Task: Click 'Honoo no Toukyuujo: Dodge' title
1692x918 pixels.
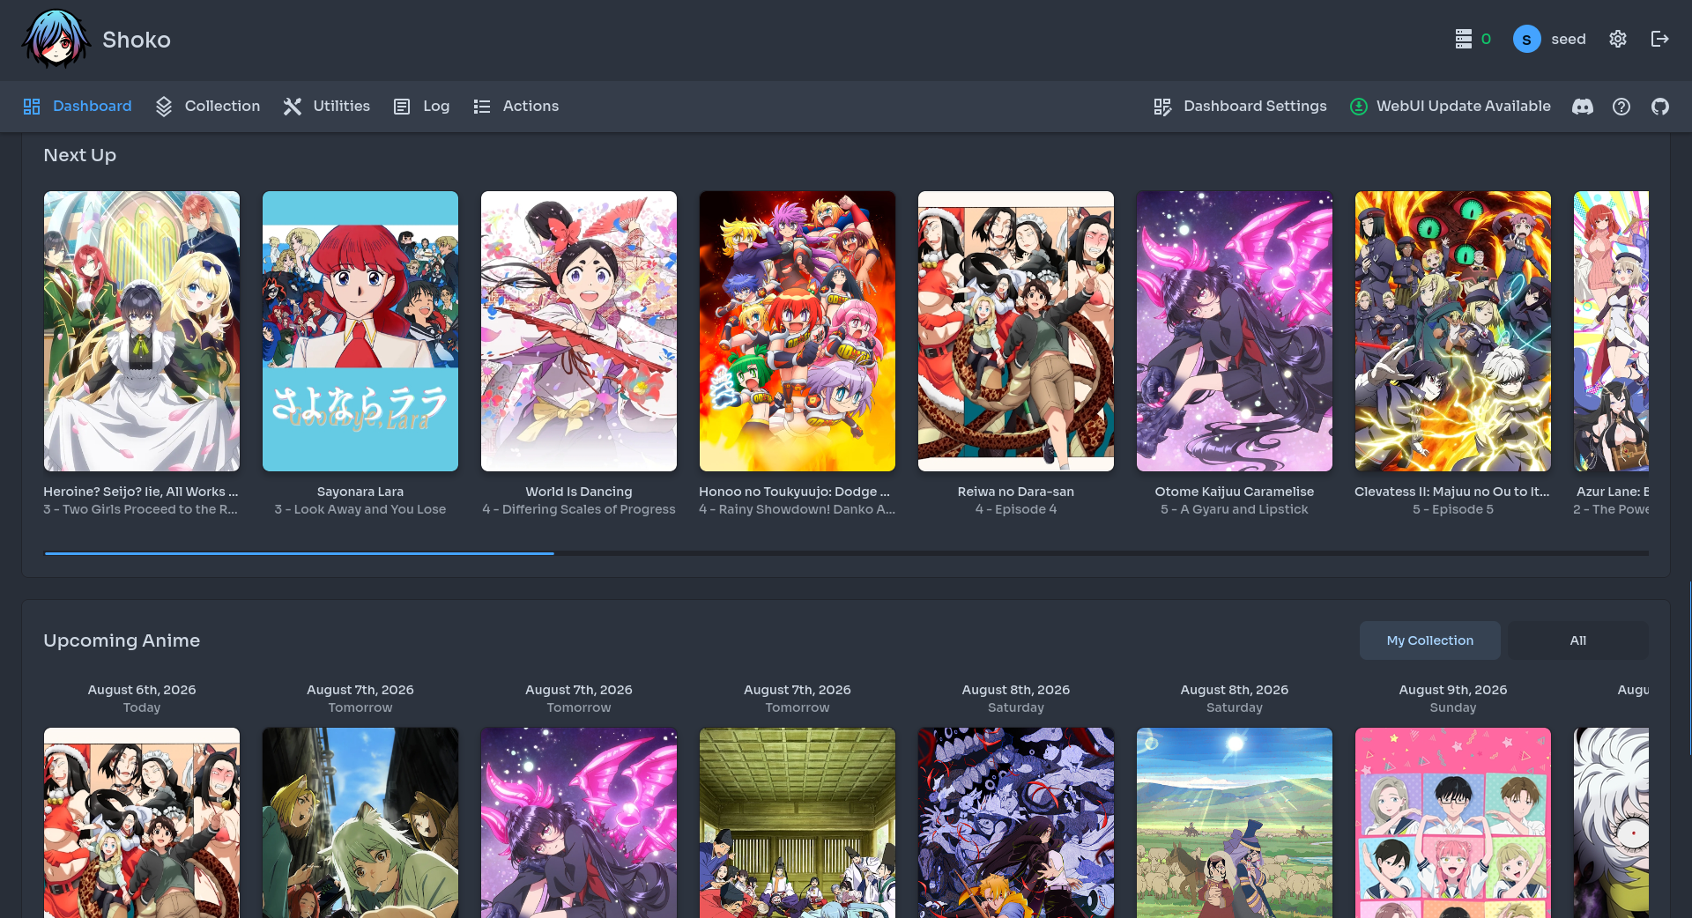Action: [x=795, y=492]
